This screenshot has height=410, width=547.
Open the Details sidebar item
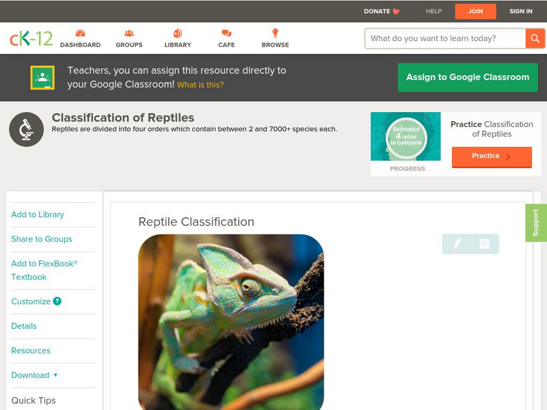coord(24,326)
